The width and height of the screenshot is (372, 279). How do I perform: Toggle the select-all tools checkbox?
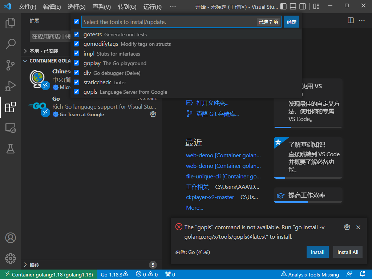tap(76, 21)
